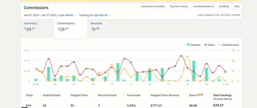
Task: Open the Tracking ID tips528-20 dropdown arrow
Action: [x=110, y=15]
